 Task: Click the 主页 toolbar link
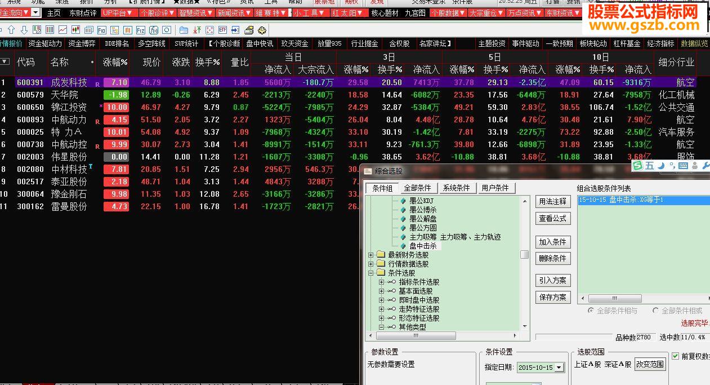[x=53, y=12]
